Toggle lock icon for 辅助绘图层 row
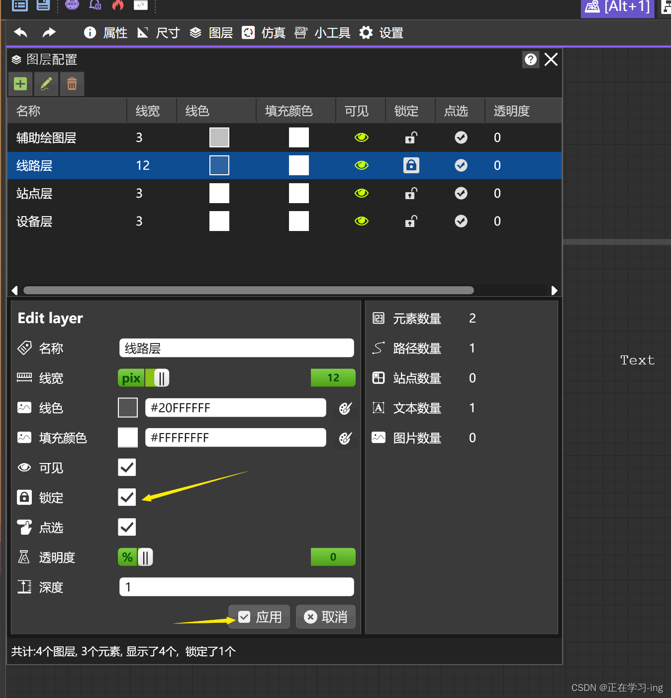 [411, 137]
